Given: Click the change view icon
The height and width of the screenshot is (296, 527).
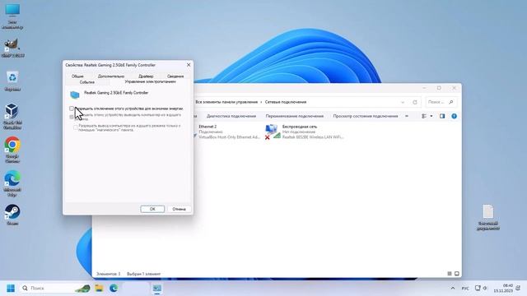Looking at the screenshot, I should tap(424, 116).
